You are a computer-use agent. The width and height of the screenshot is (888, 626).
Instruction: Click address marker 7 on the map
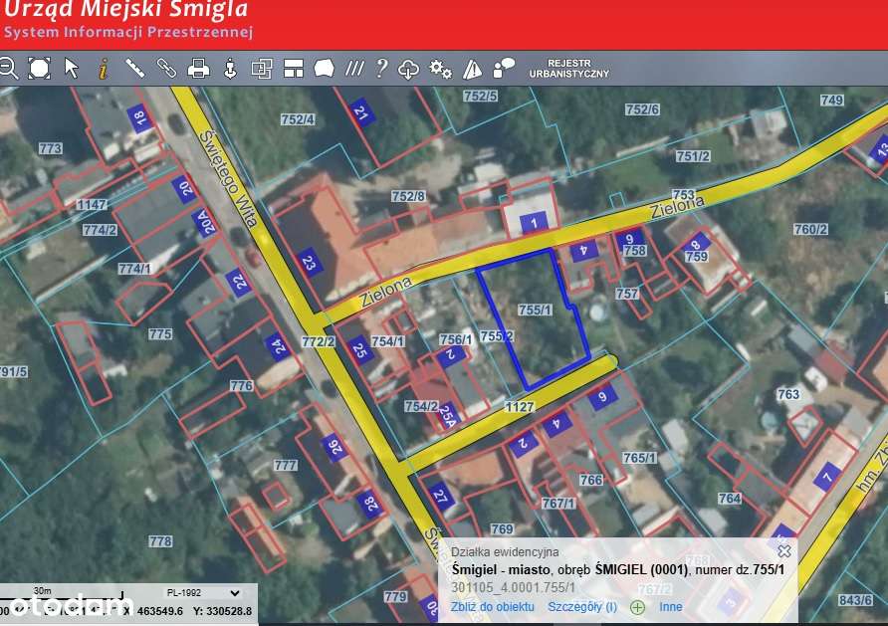[x=827, y=476]
